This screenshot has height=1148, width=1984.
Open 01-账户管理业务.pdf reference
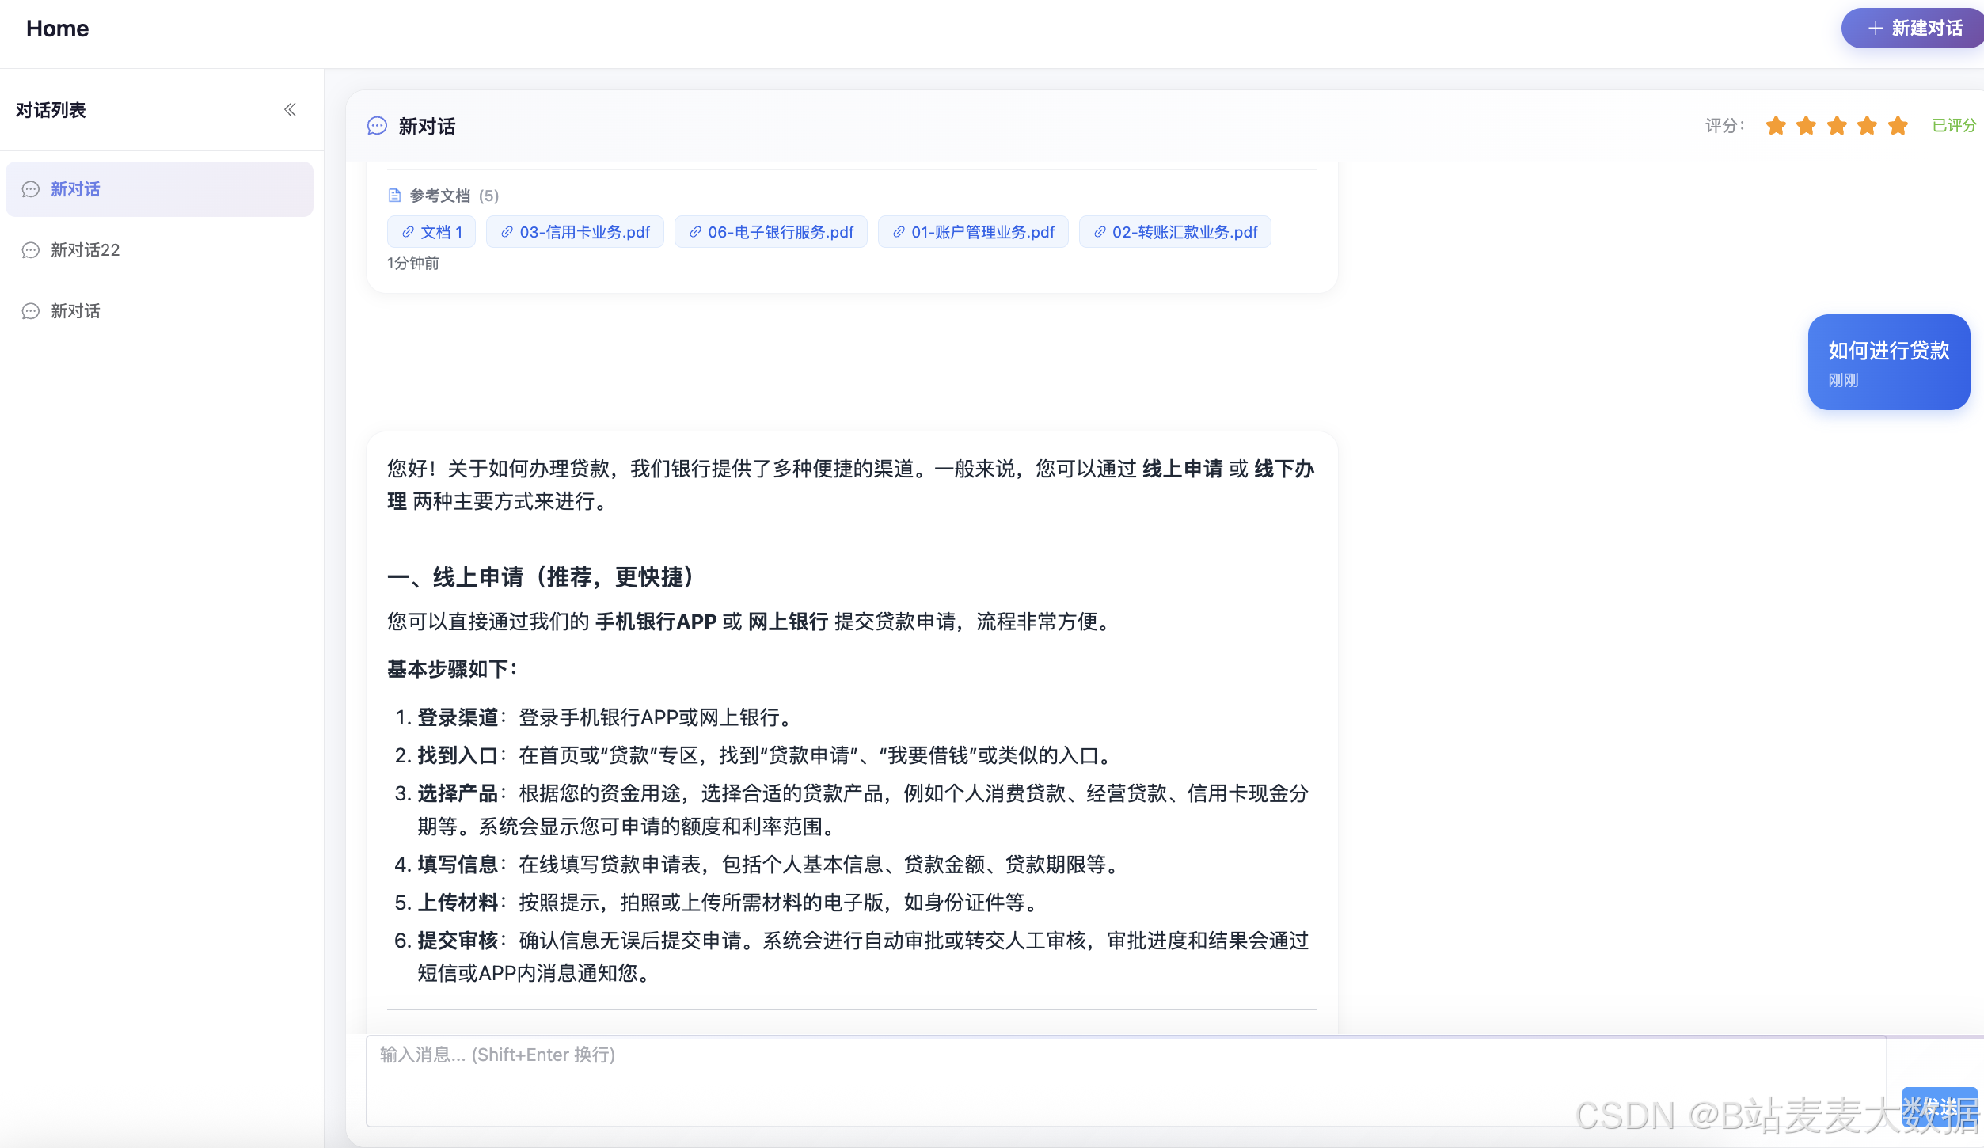(973, 232)
